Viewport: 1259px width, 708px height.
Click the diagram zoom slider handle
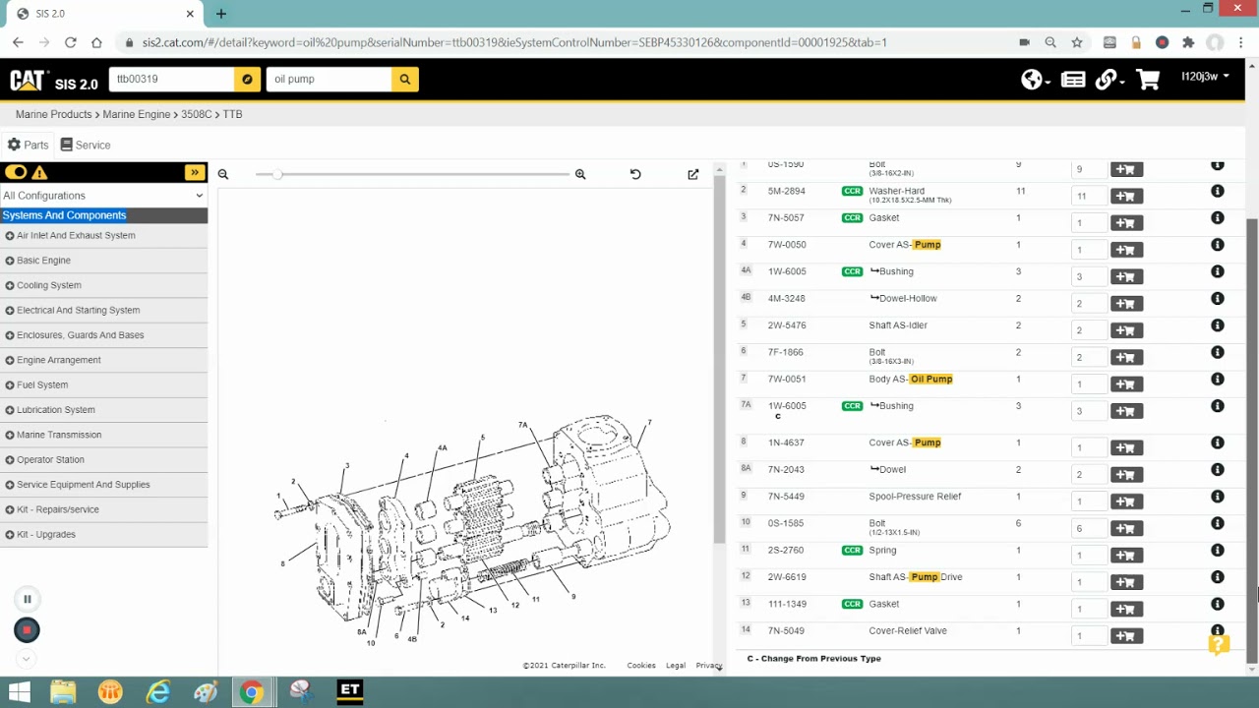[278, 174]
